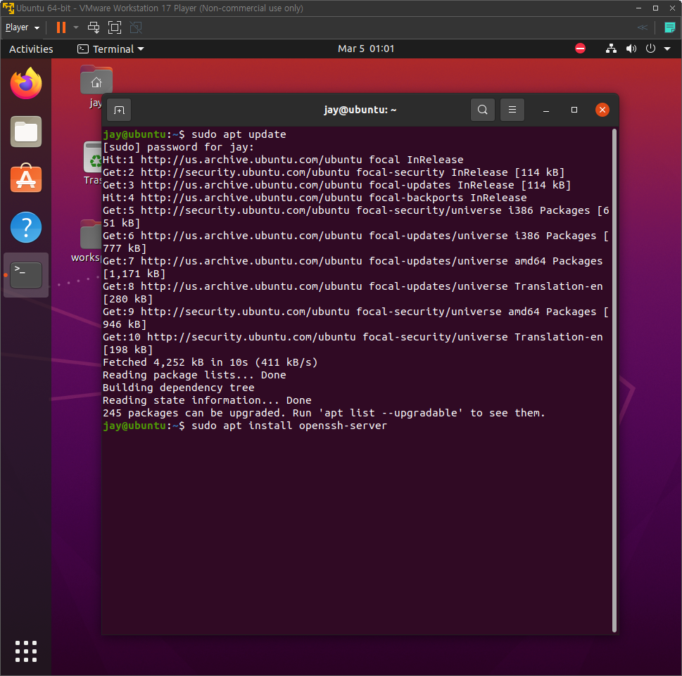
Task: Click Activities in the top bar
Action: pyautogui.click(x=31, y=49)
